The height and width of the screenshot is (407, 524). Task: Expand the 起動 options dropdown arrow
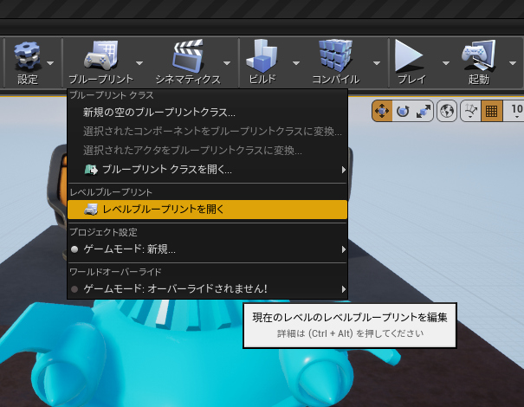point(513,63)
